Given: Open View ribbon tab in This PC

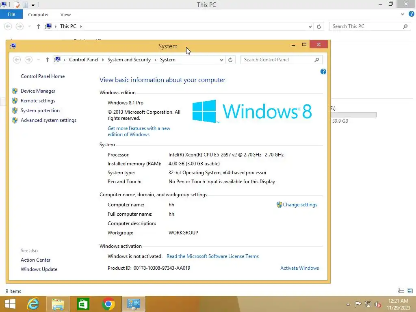Looking at the screenshot, I should [x=65, y=15].
